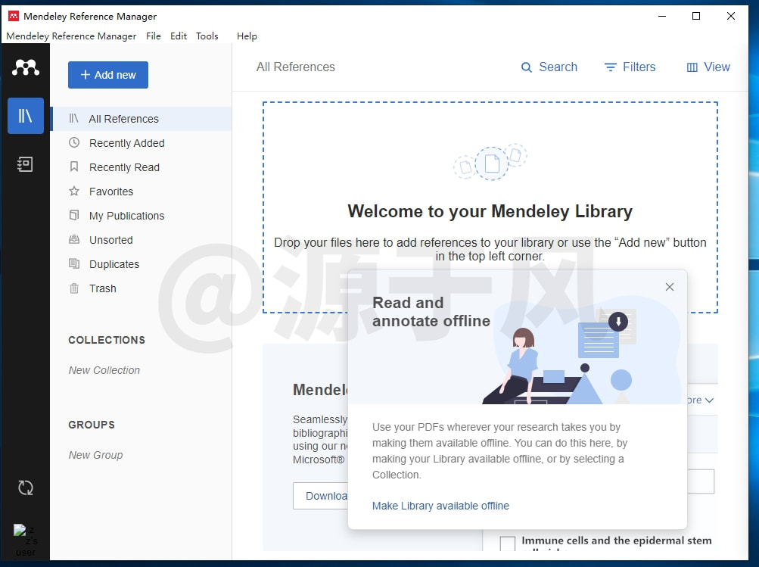Click the Mendeley logo in the sidebar
This screenshot has height=567, width=759.
[26, 67]
